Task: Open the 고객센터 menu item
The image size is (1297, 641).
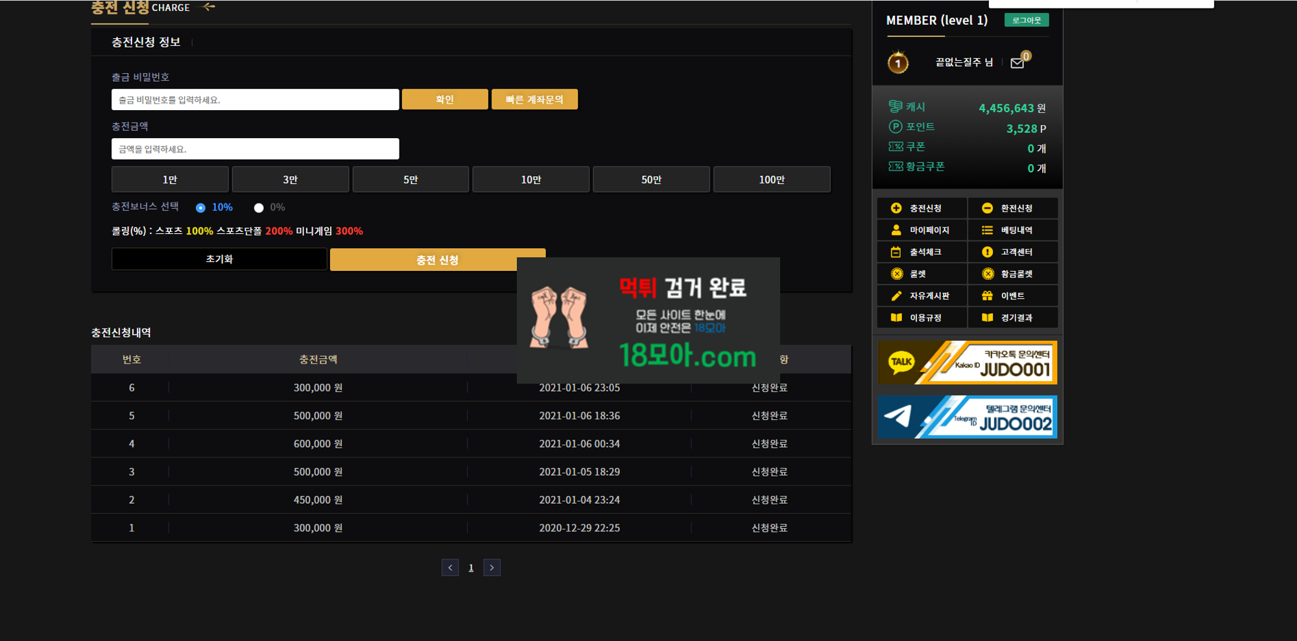Action: pos(1012,252)
